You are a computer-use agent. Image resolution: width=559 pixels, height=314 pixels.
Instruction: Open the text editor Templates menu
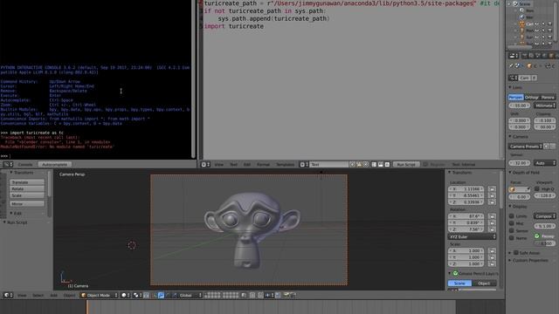pos(286,165)
